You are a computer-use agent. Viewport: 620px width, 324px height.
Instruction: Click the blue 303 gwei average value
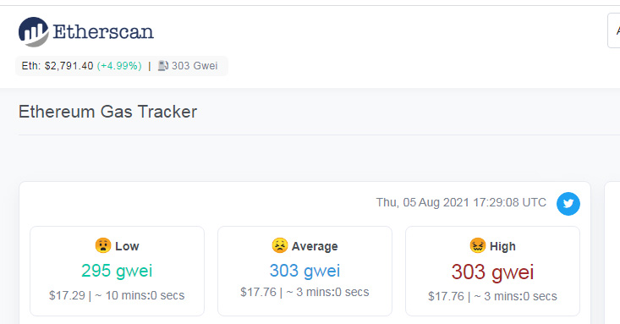(x=305, y=271)
